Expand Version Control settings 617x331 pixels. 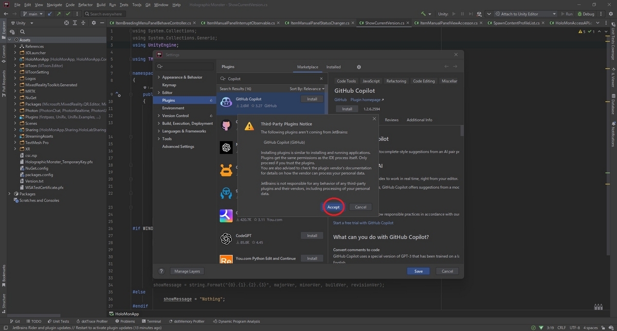(x=159, y=115)
